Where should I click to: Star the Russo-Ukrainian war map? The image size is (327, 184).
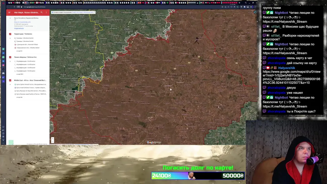[47, 18]
